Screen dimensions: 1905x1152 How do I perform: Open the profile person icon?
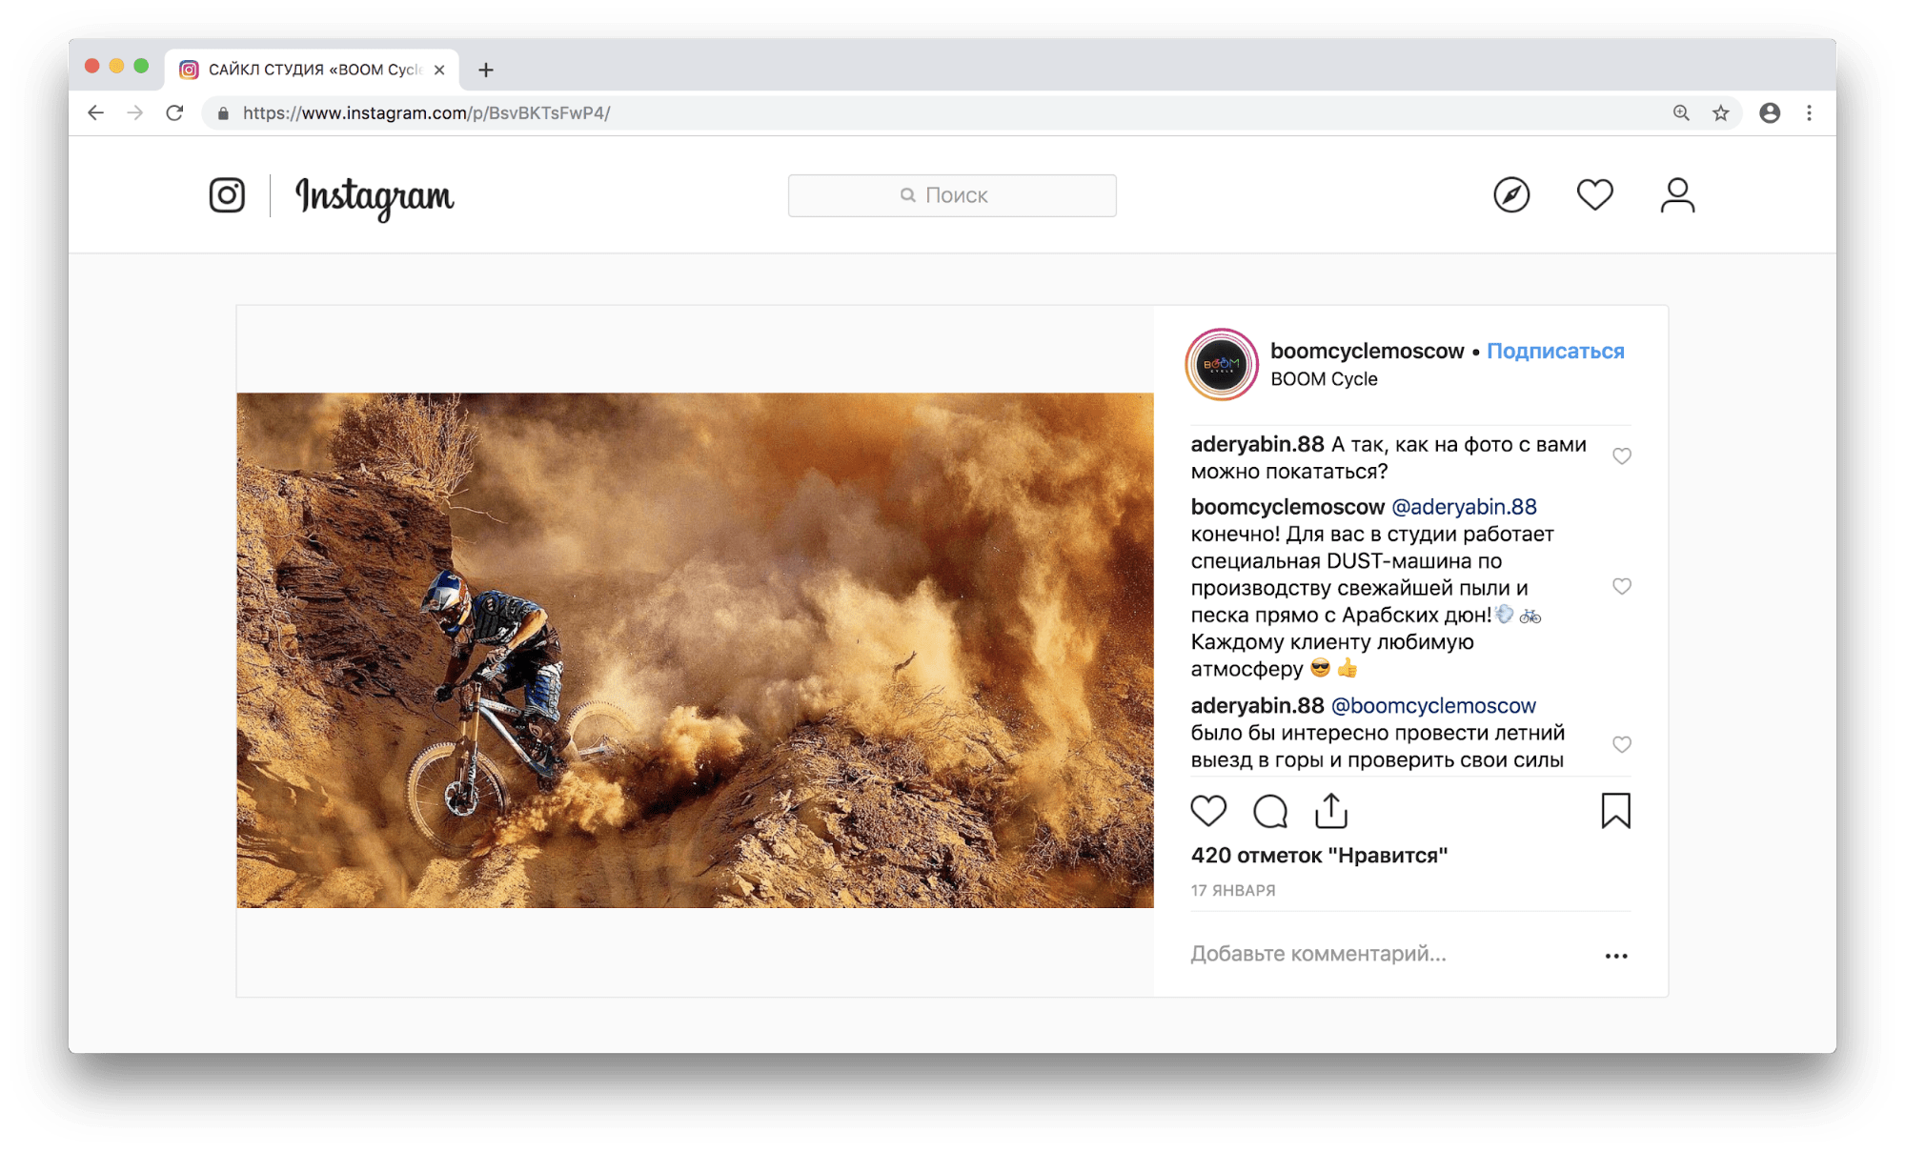[x=1677, y=195]
